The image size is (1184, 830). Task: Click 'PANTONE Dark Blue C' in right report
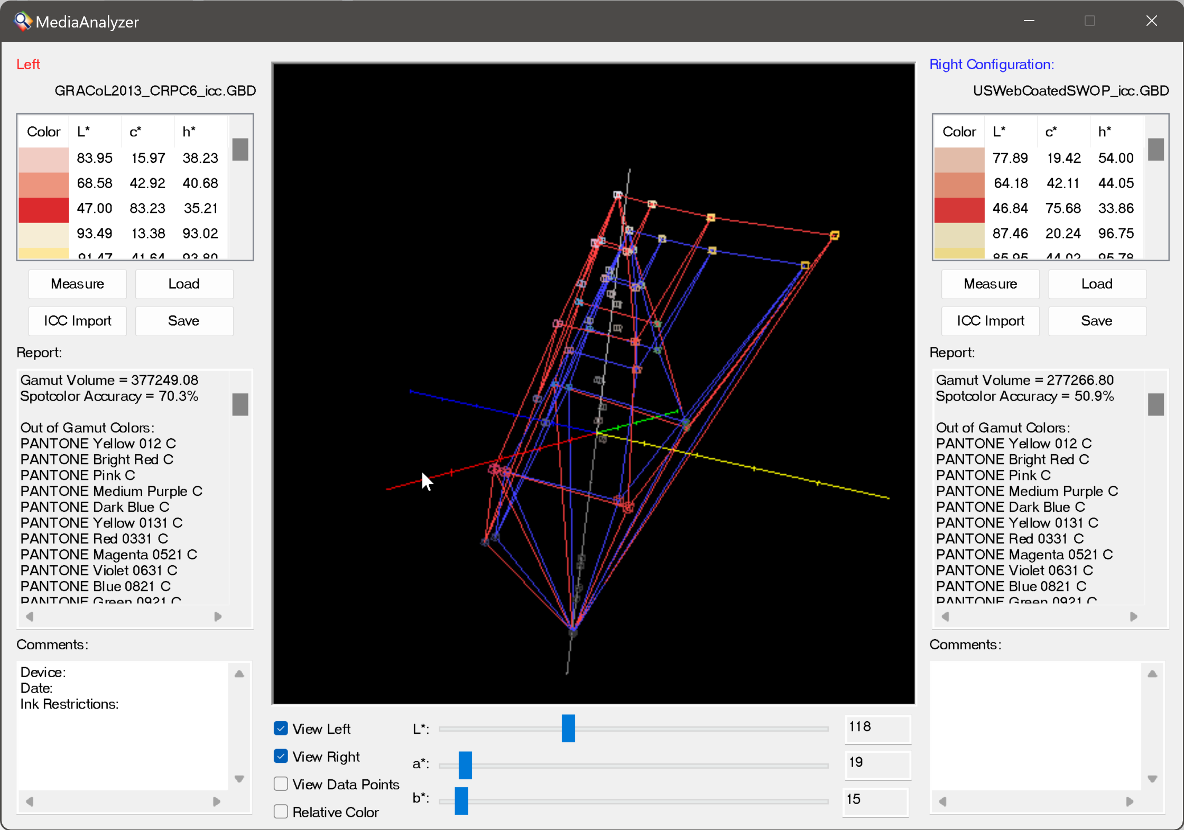(1011, 507)
